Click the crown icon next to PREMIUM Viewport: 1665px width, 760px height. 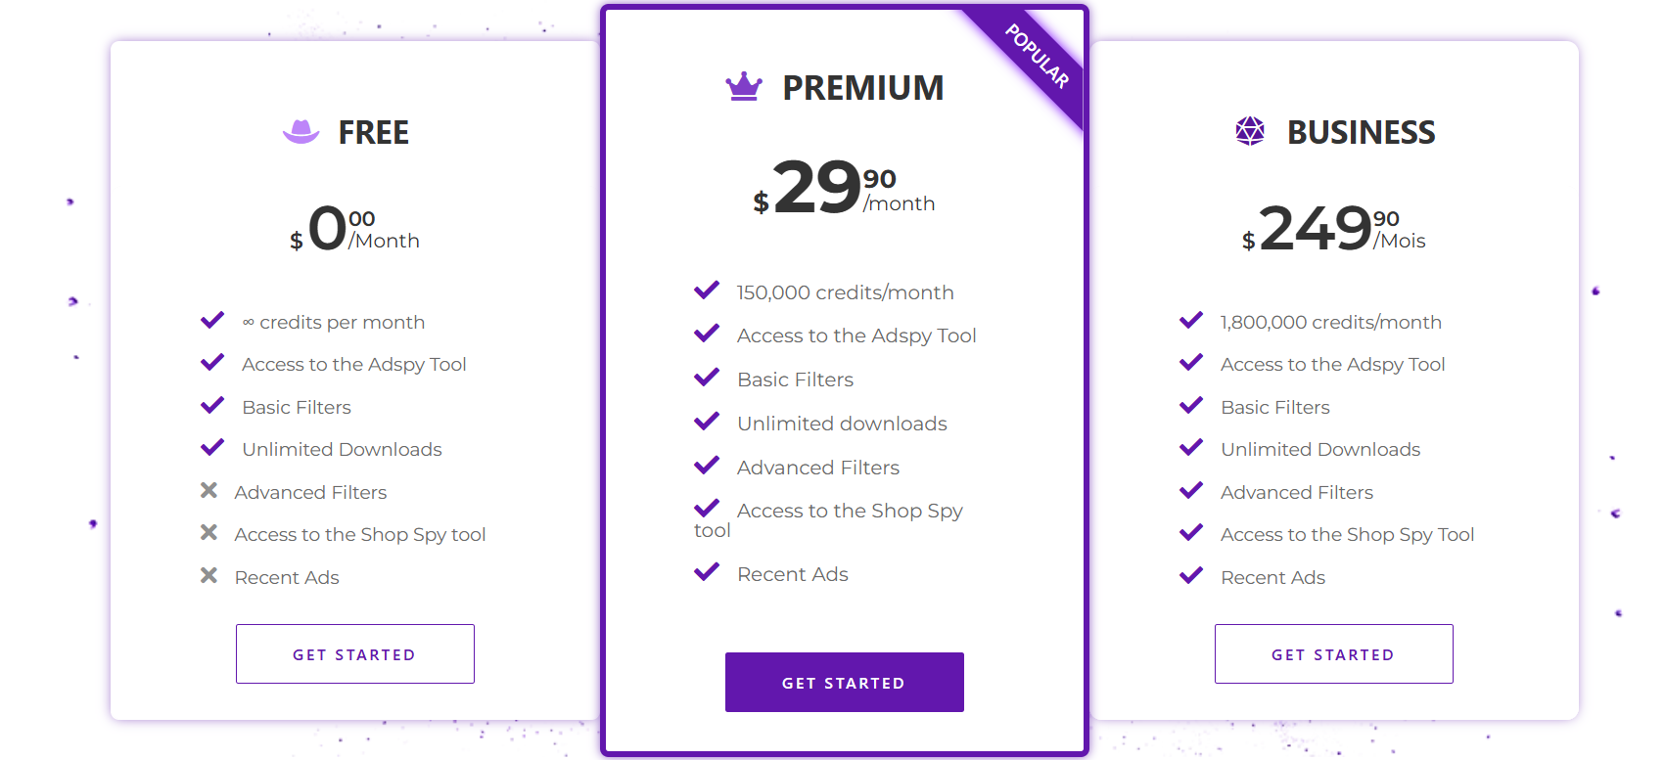744,87
